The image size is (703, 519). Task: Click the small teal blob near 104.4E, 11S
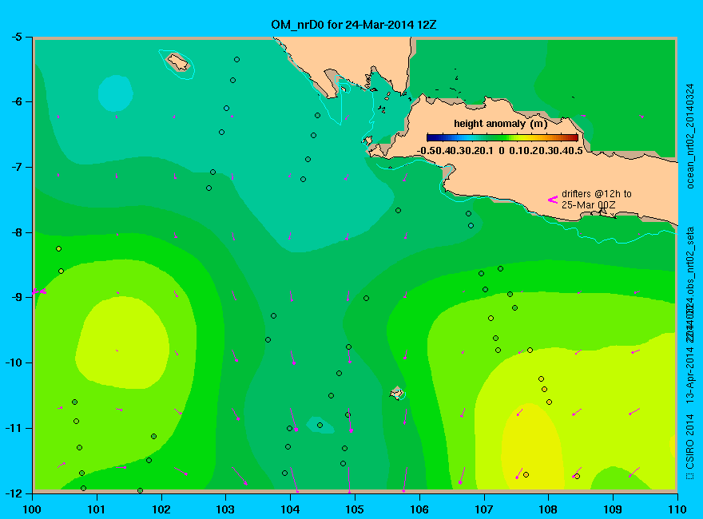point(320,425)
